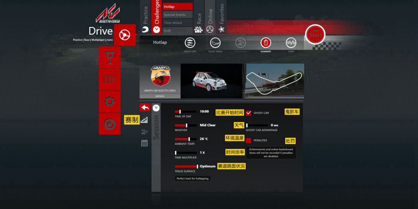Image resolution: width=418 pixels, height=209 pixels.
Task: Open the gear options tile
Action: point(109,102)
